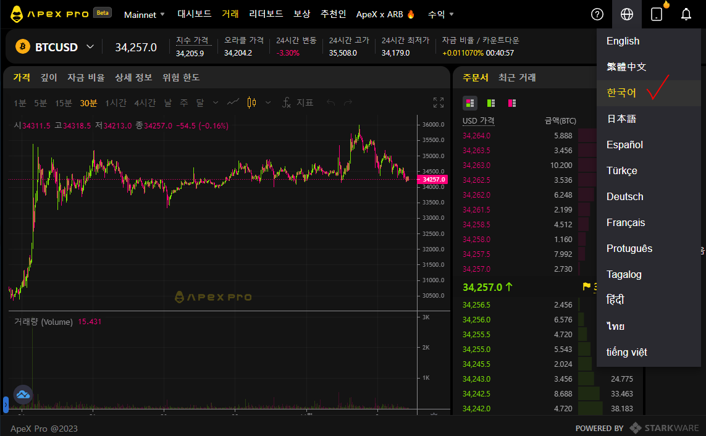Image resolution: width=706 pixels, height=436 pixels.
Task: Click the globe language icon
Action: click(627, 14)
